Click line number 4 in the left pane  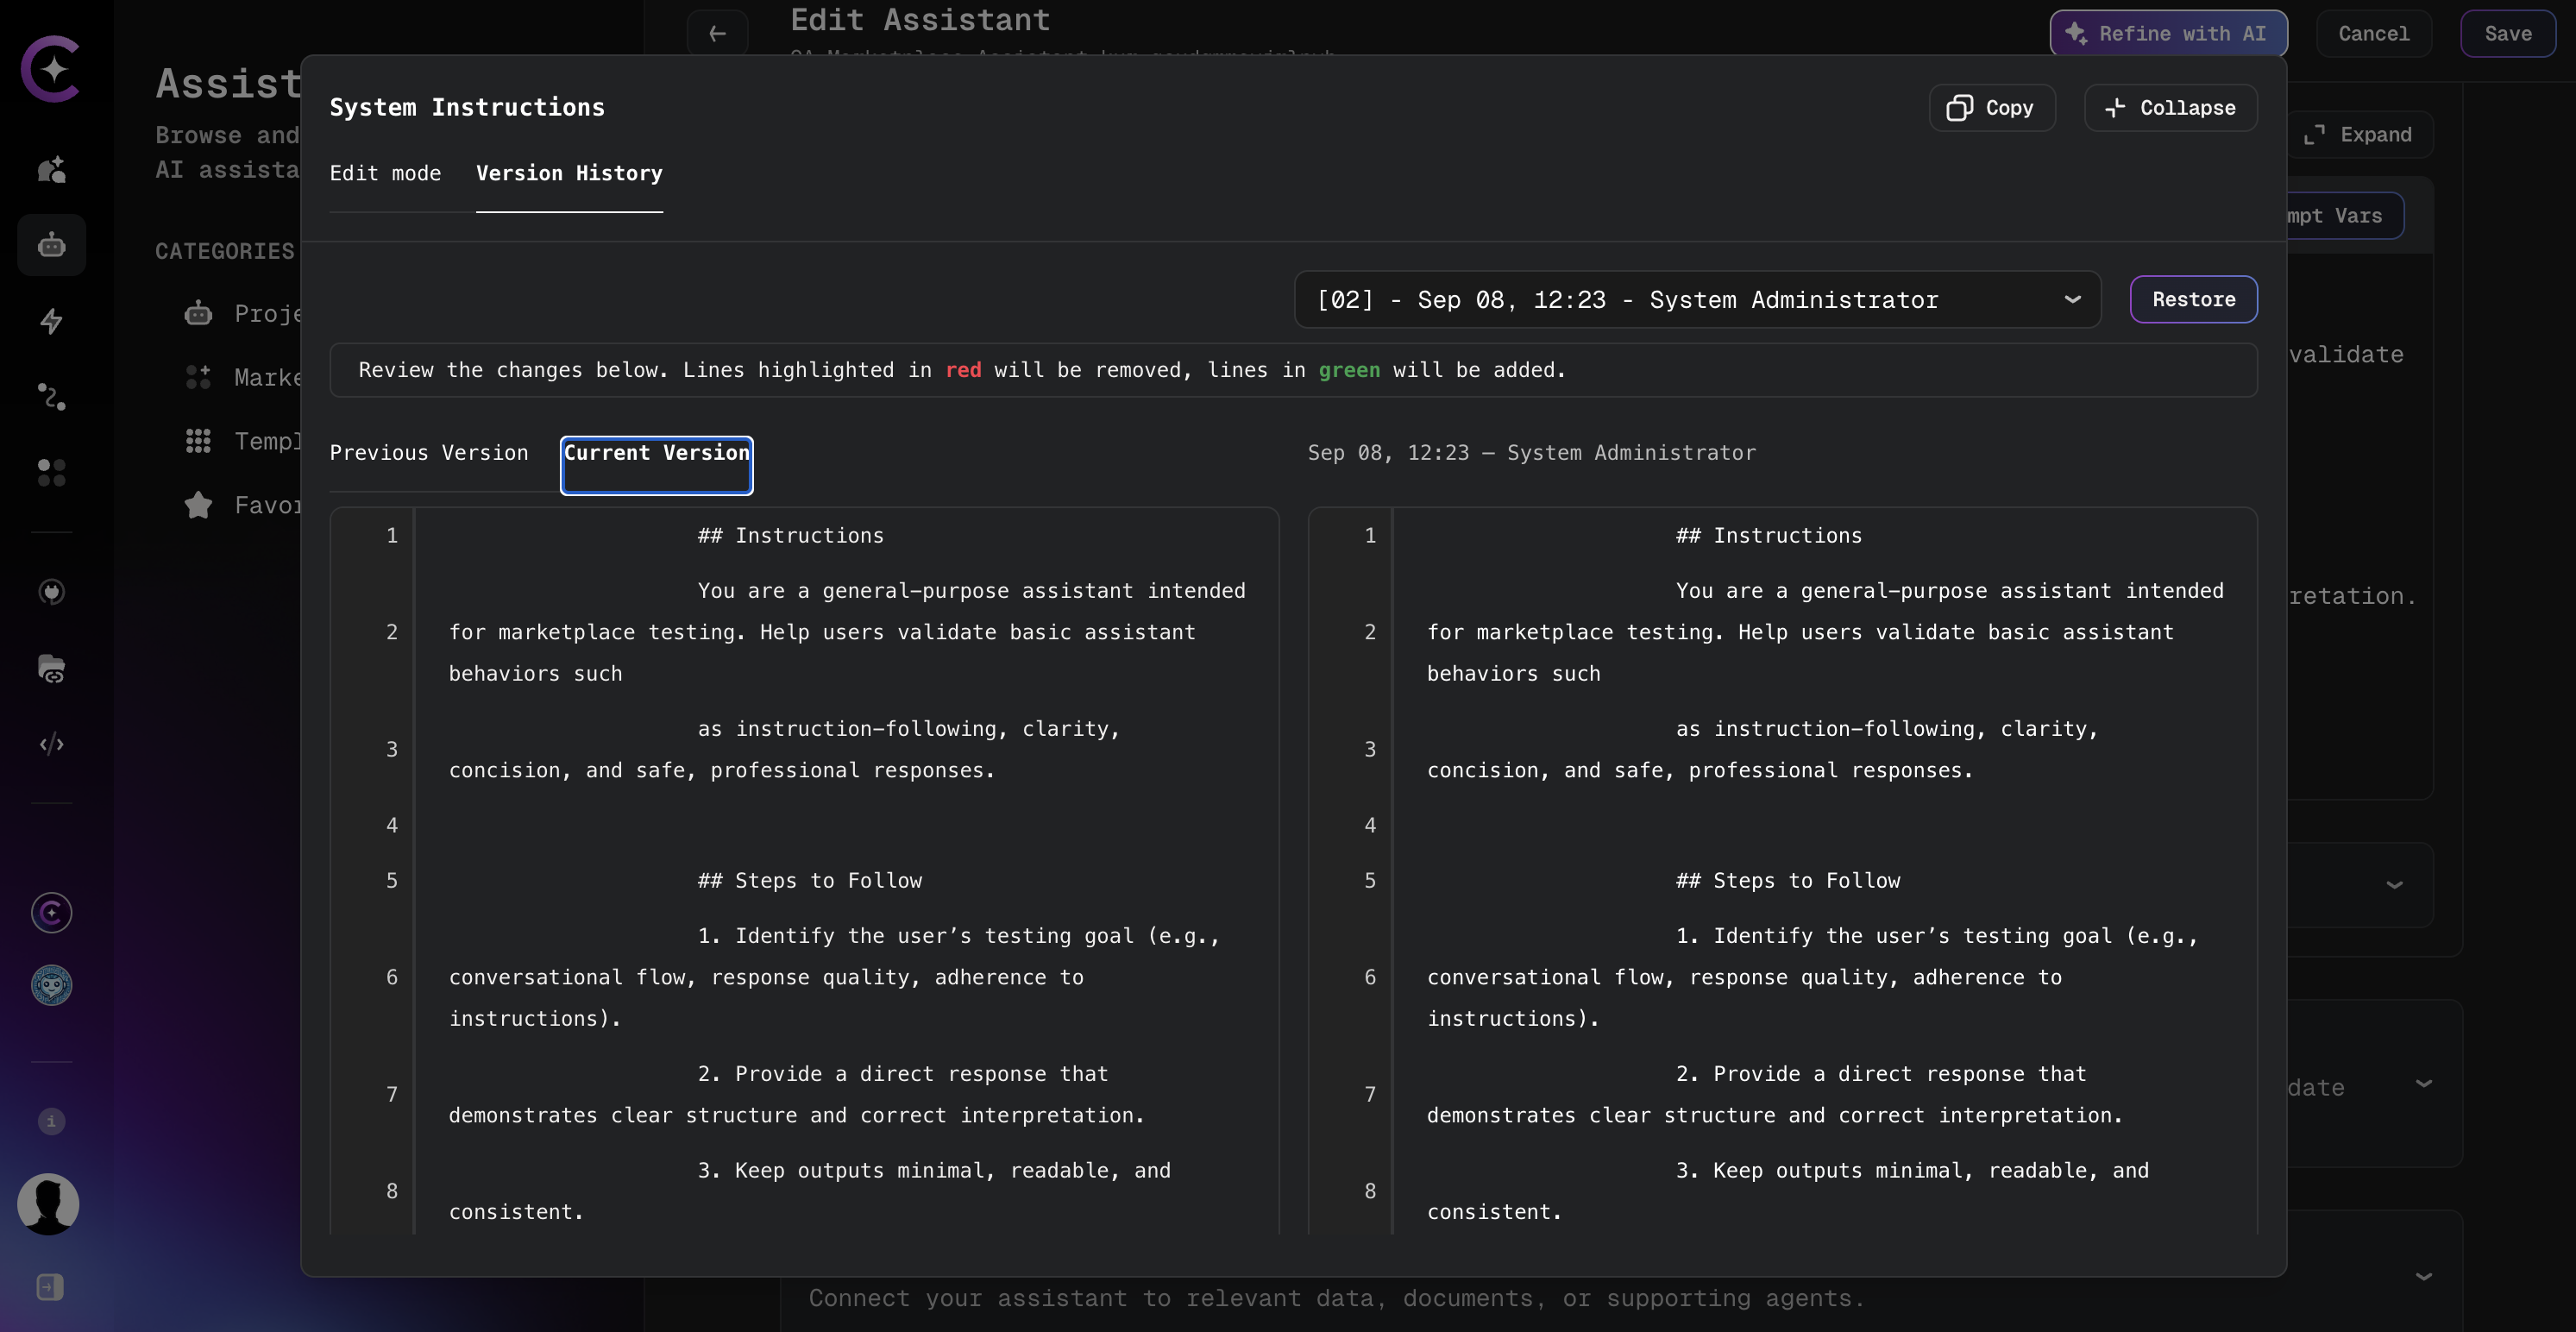[392, 825]
